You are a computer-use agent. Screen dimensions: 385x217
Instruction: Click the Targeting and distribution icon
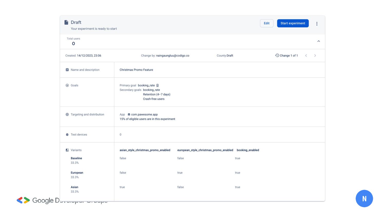[67, 115]
